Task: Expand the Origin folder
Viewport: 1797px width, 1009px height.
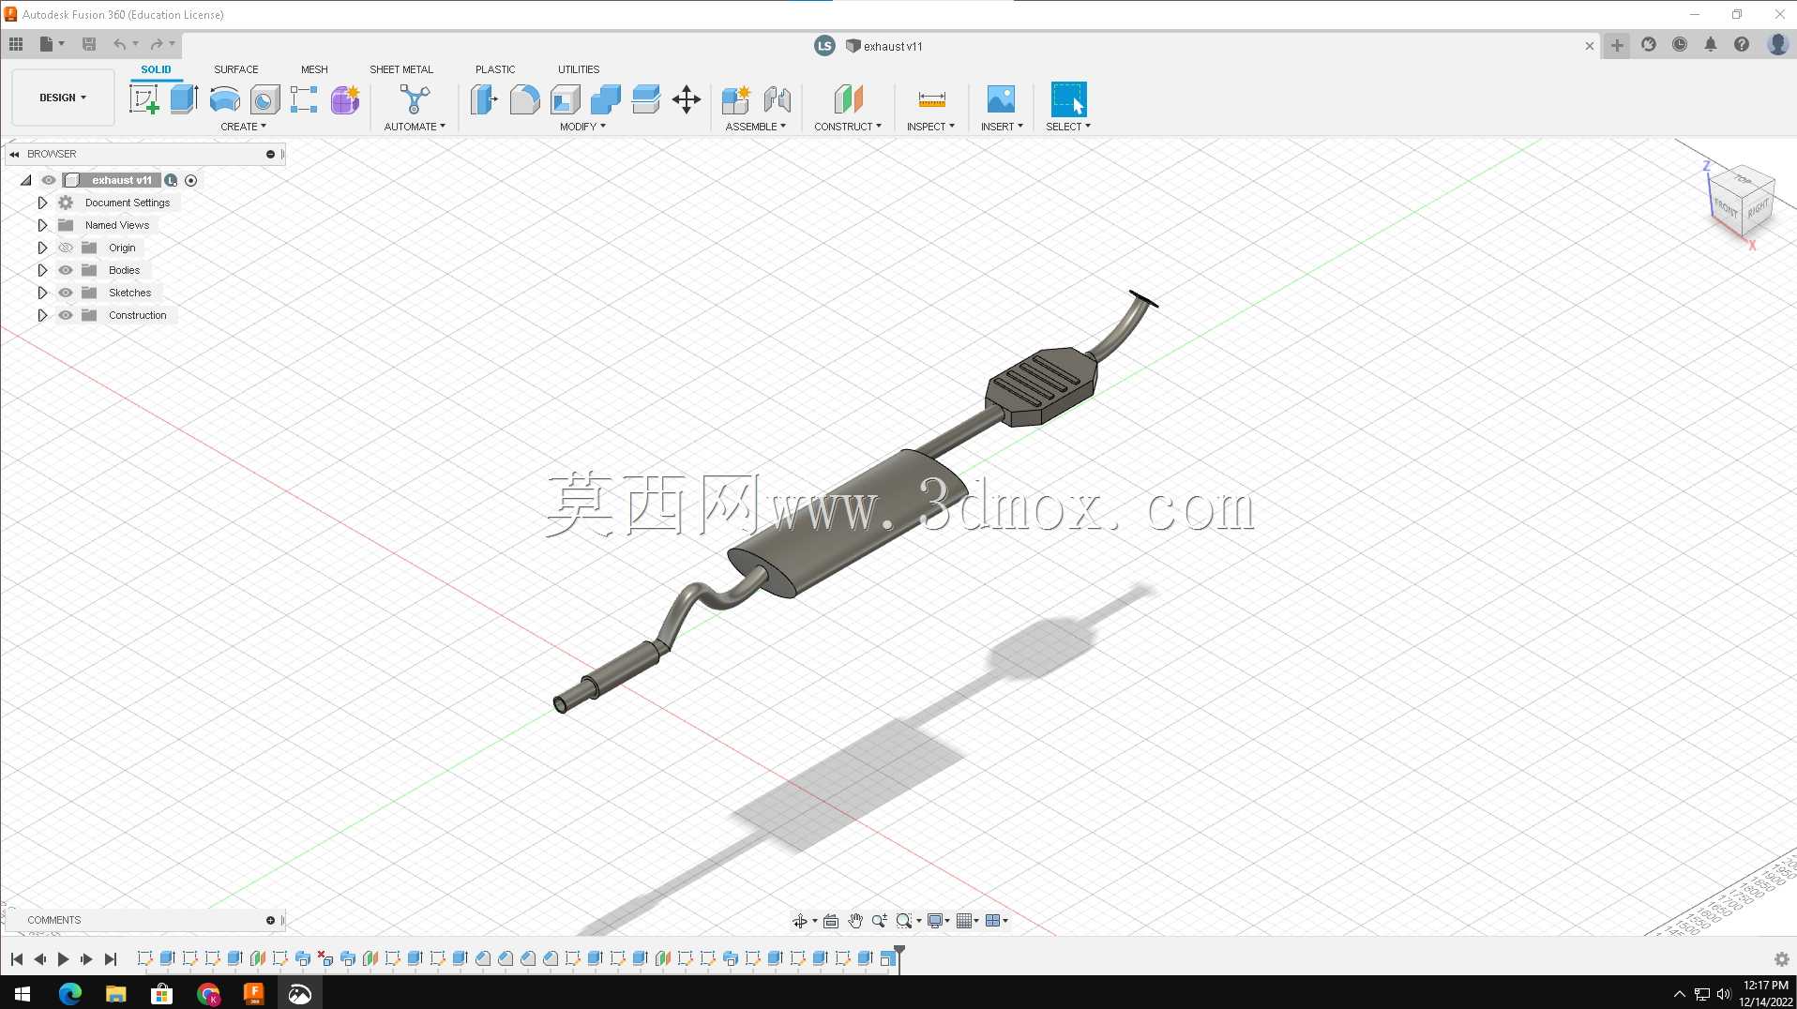Action: click(x=42, y=248)
